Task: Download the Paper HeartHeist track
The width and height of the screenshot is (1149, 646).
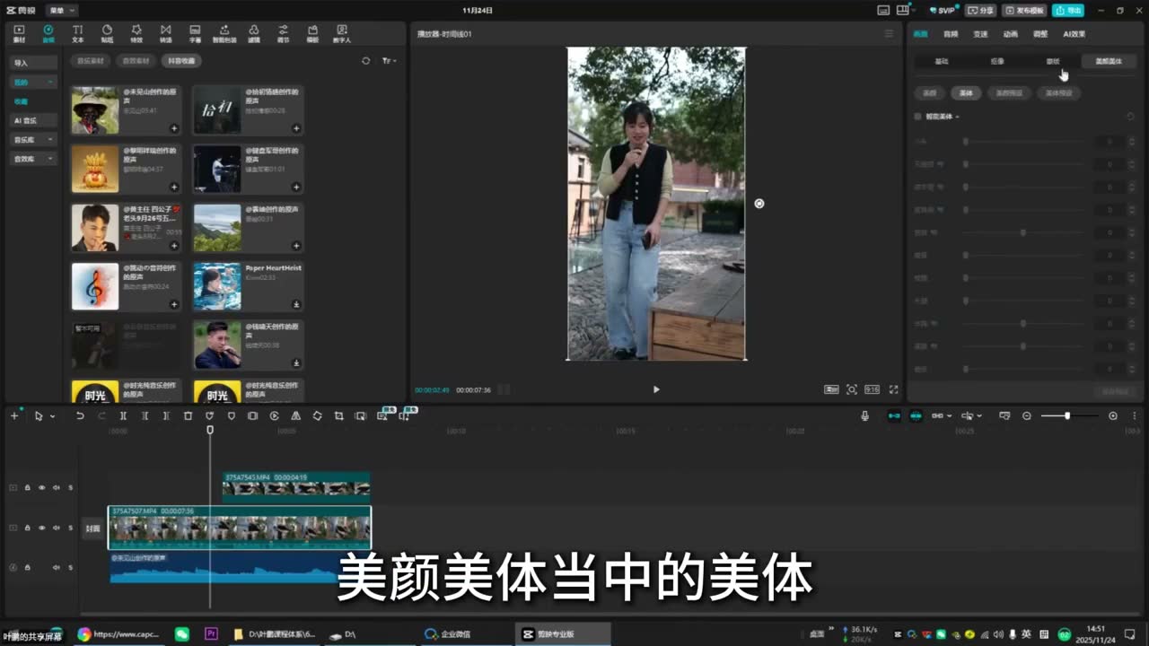Action: tap(296, 304)
